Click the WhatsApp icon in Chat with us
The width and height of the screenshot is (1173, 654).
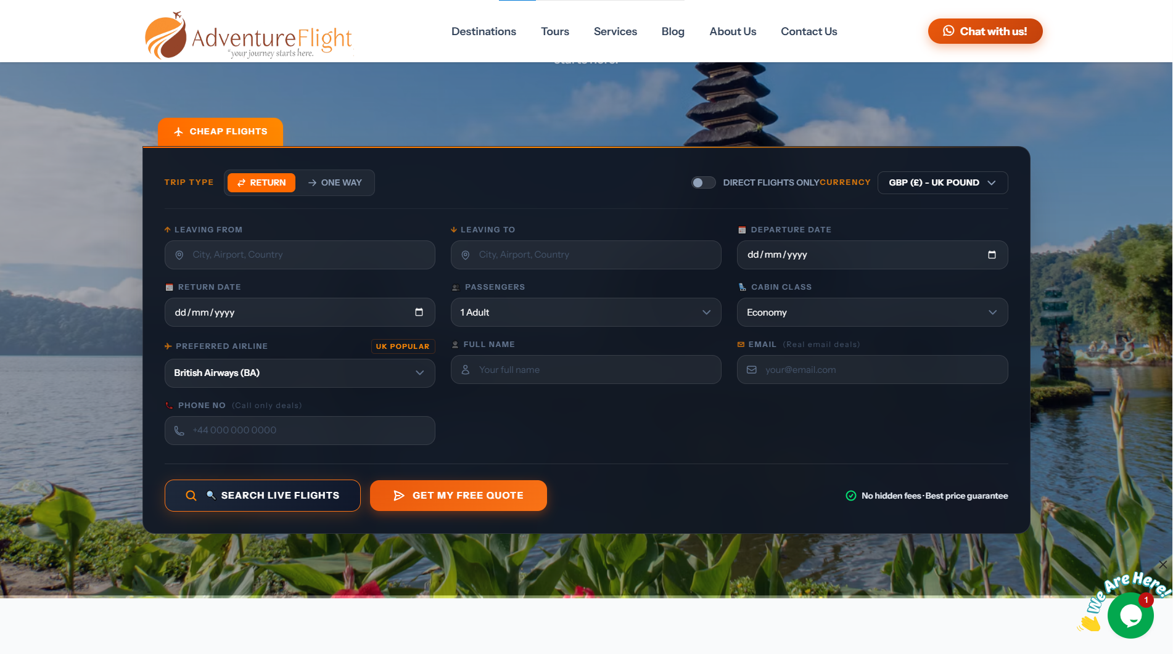pos(949,31)
